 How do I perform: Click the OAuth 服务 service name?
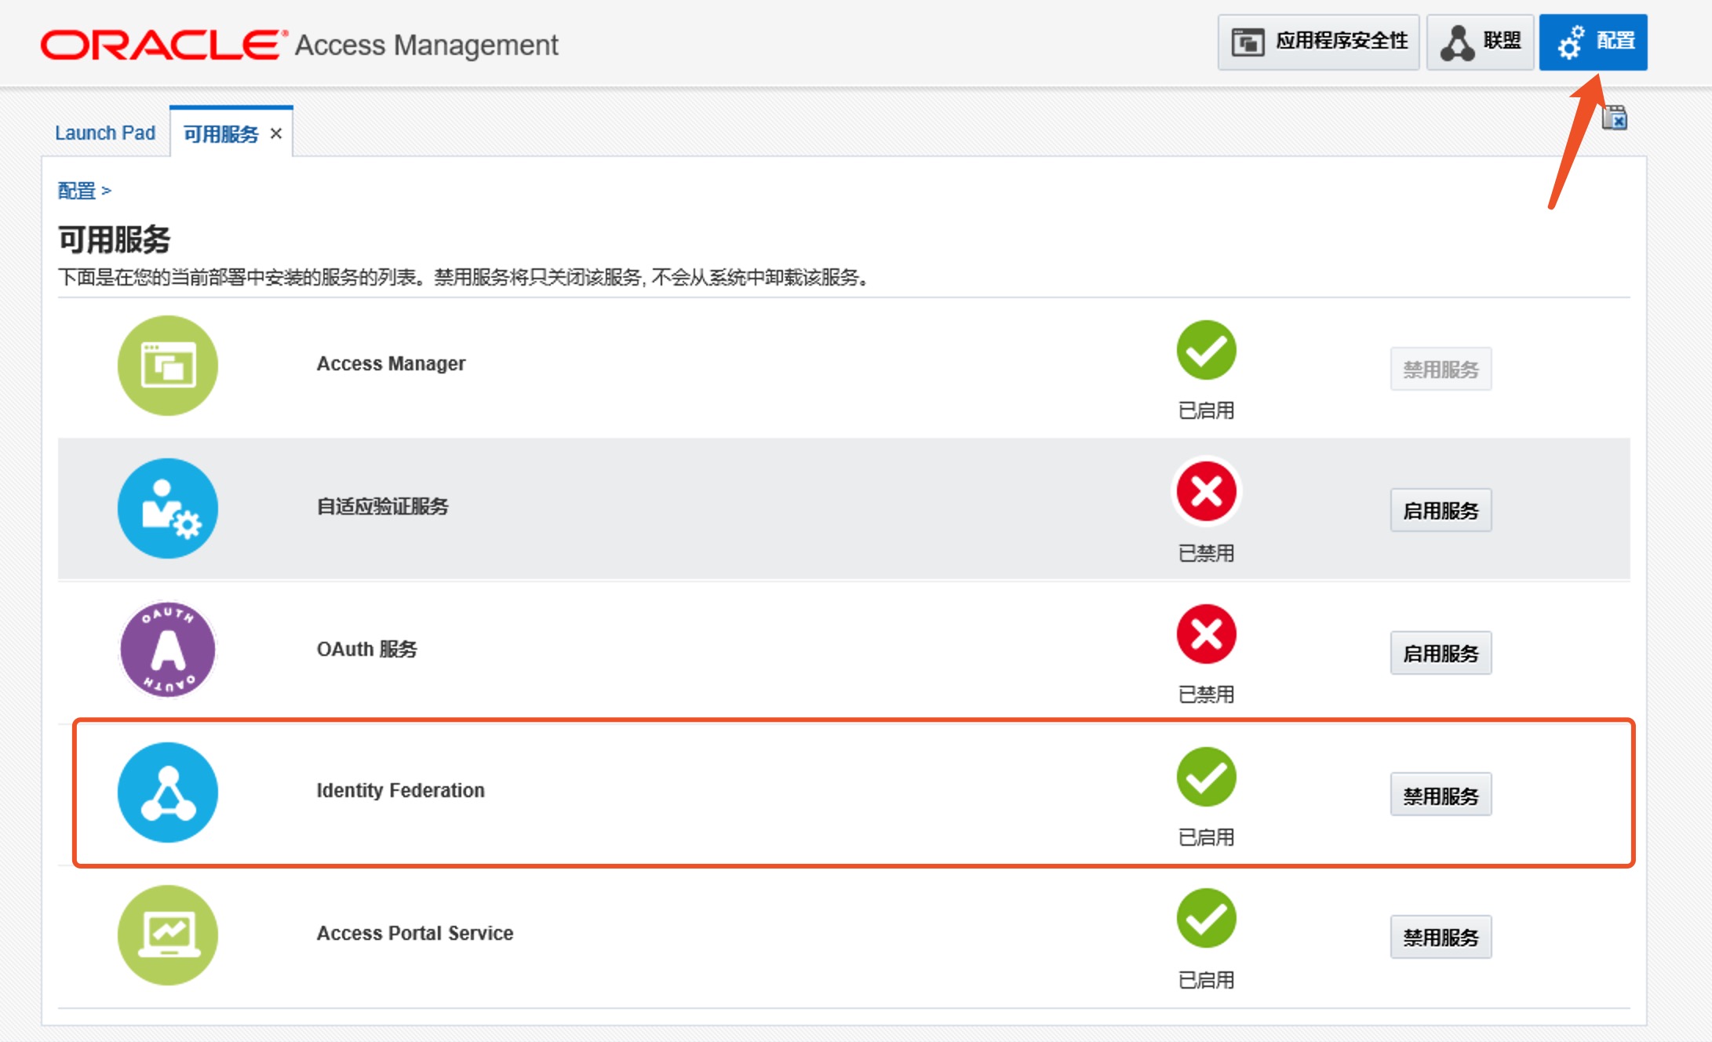(366, 649)
